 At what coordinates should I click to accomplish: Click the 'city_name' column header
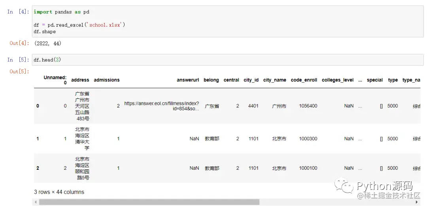tap(274, 80)
